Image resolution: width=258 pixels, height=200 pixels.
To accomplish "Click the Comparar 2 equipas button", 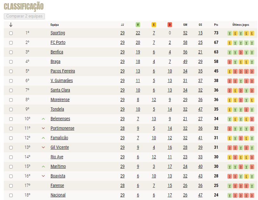I will coord(24,16).
